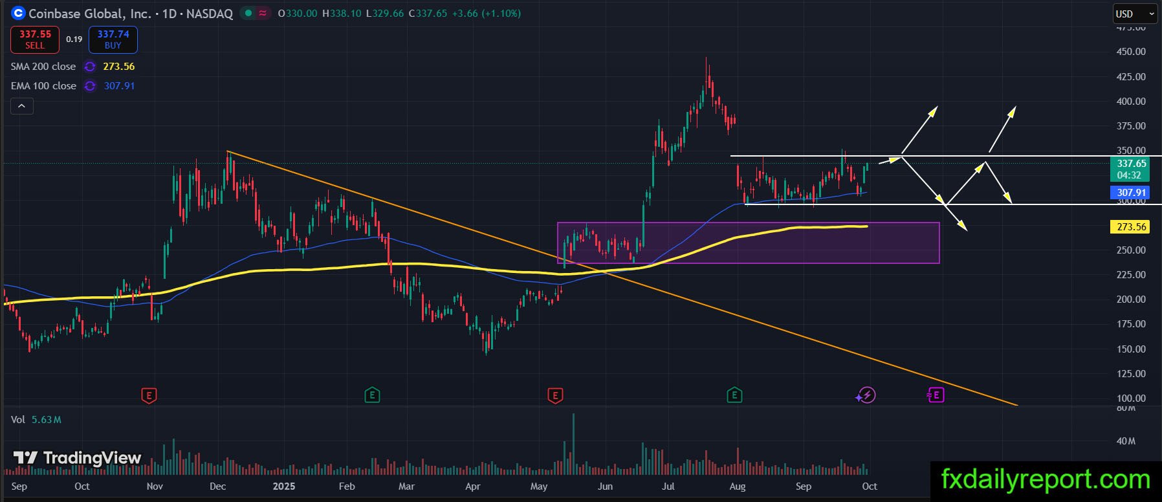1162x502 pixels.
Task: Select the EMA legend value 307.91
Action: tap(119, 86)
